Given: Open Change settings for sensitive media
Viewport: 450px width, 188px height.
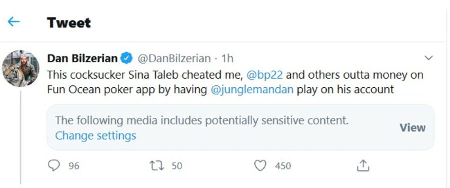Looking at the screenshot, I should [x=96, y=136].
